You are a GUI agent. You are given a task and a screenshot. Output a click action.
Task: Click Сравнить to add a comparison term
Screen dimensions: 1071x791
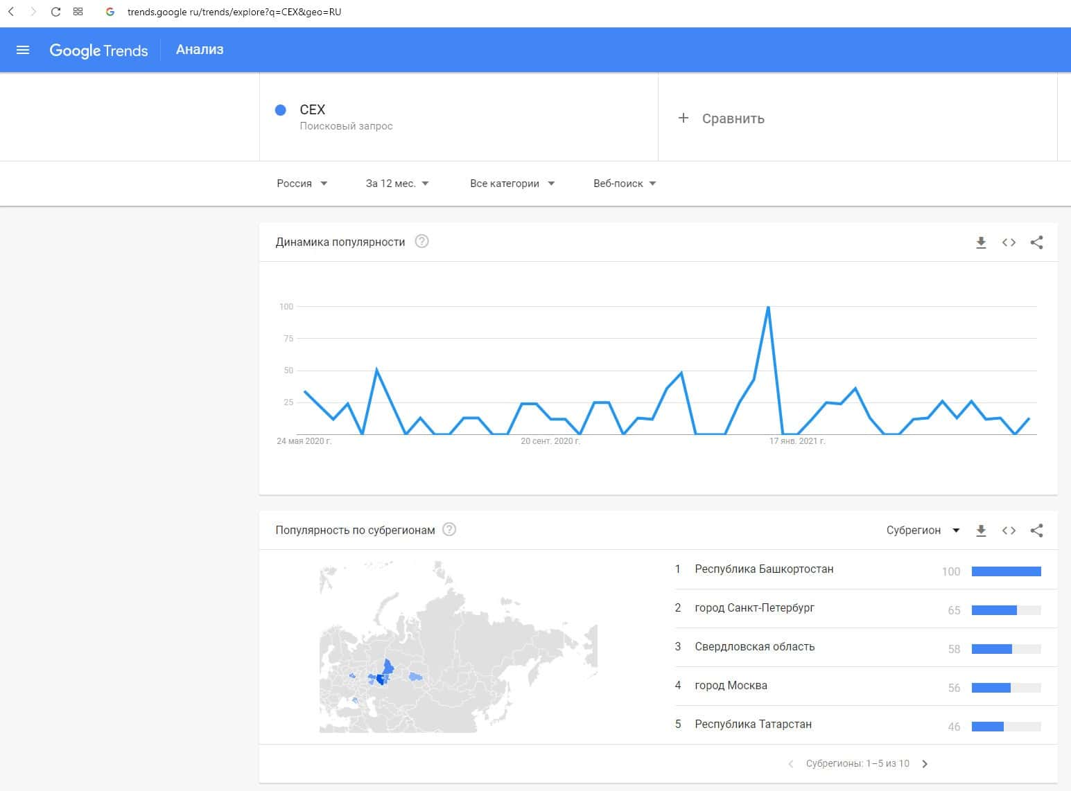(x=722, y=118)
